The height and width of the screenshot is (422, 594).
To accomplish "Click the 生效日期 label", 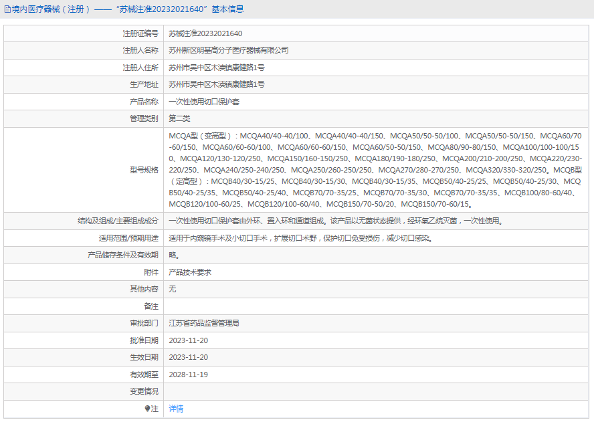I will click(x=144, y=357).
